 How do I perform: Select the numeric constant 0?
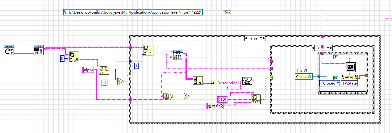coord(62,59)
